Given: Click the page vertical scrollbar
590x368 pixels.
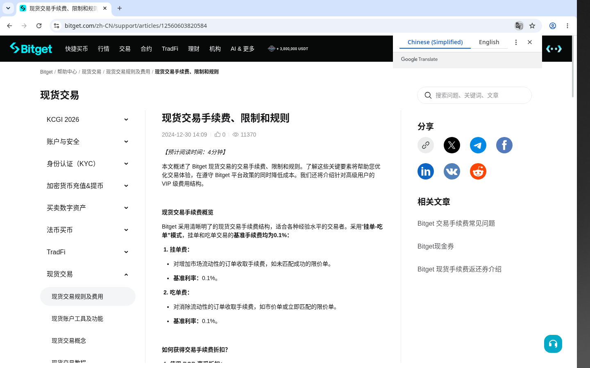Looking at the screenshot, I should pyautogui.click(x=573, y=67).
